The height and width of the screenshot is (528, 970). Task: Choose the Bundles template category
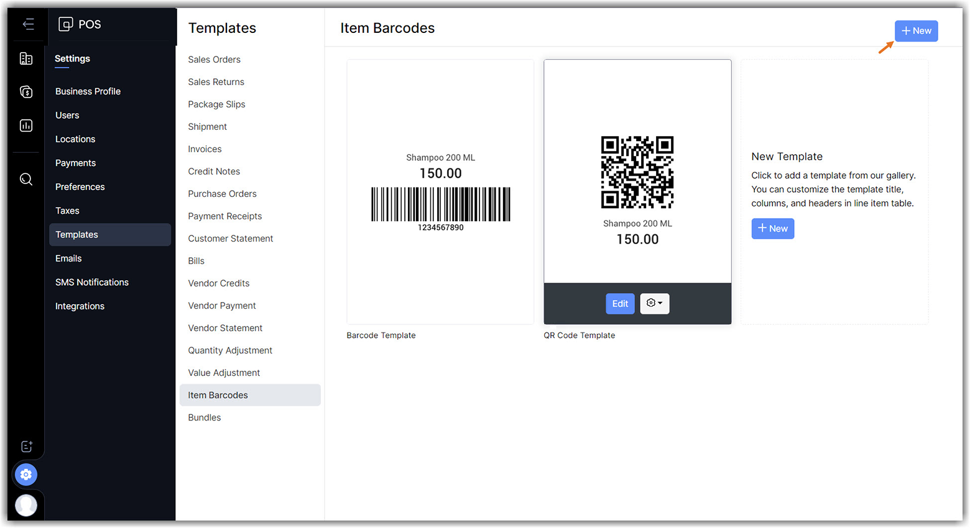tap(205, 417)
